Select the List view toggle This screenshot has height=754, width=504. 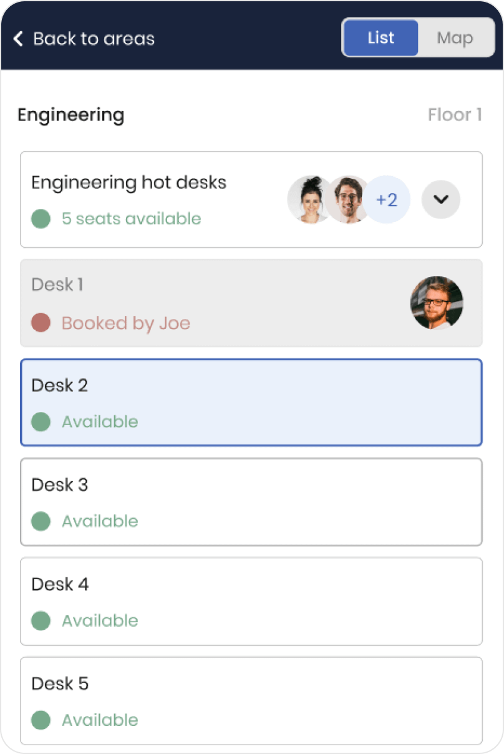point(381,38)
